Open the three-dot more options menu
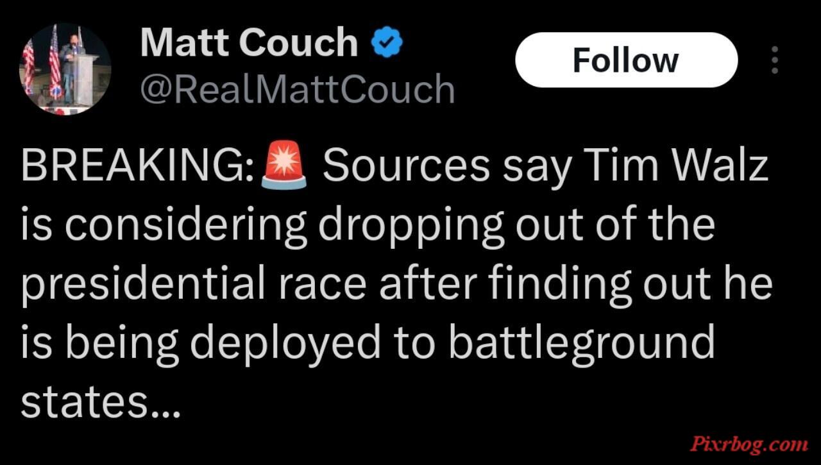The width and height of the screenshot is (821, 465). pyautogui.click(x=775, y=60)
